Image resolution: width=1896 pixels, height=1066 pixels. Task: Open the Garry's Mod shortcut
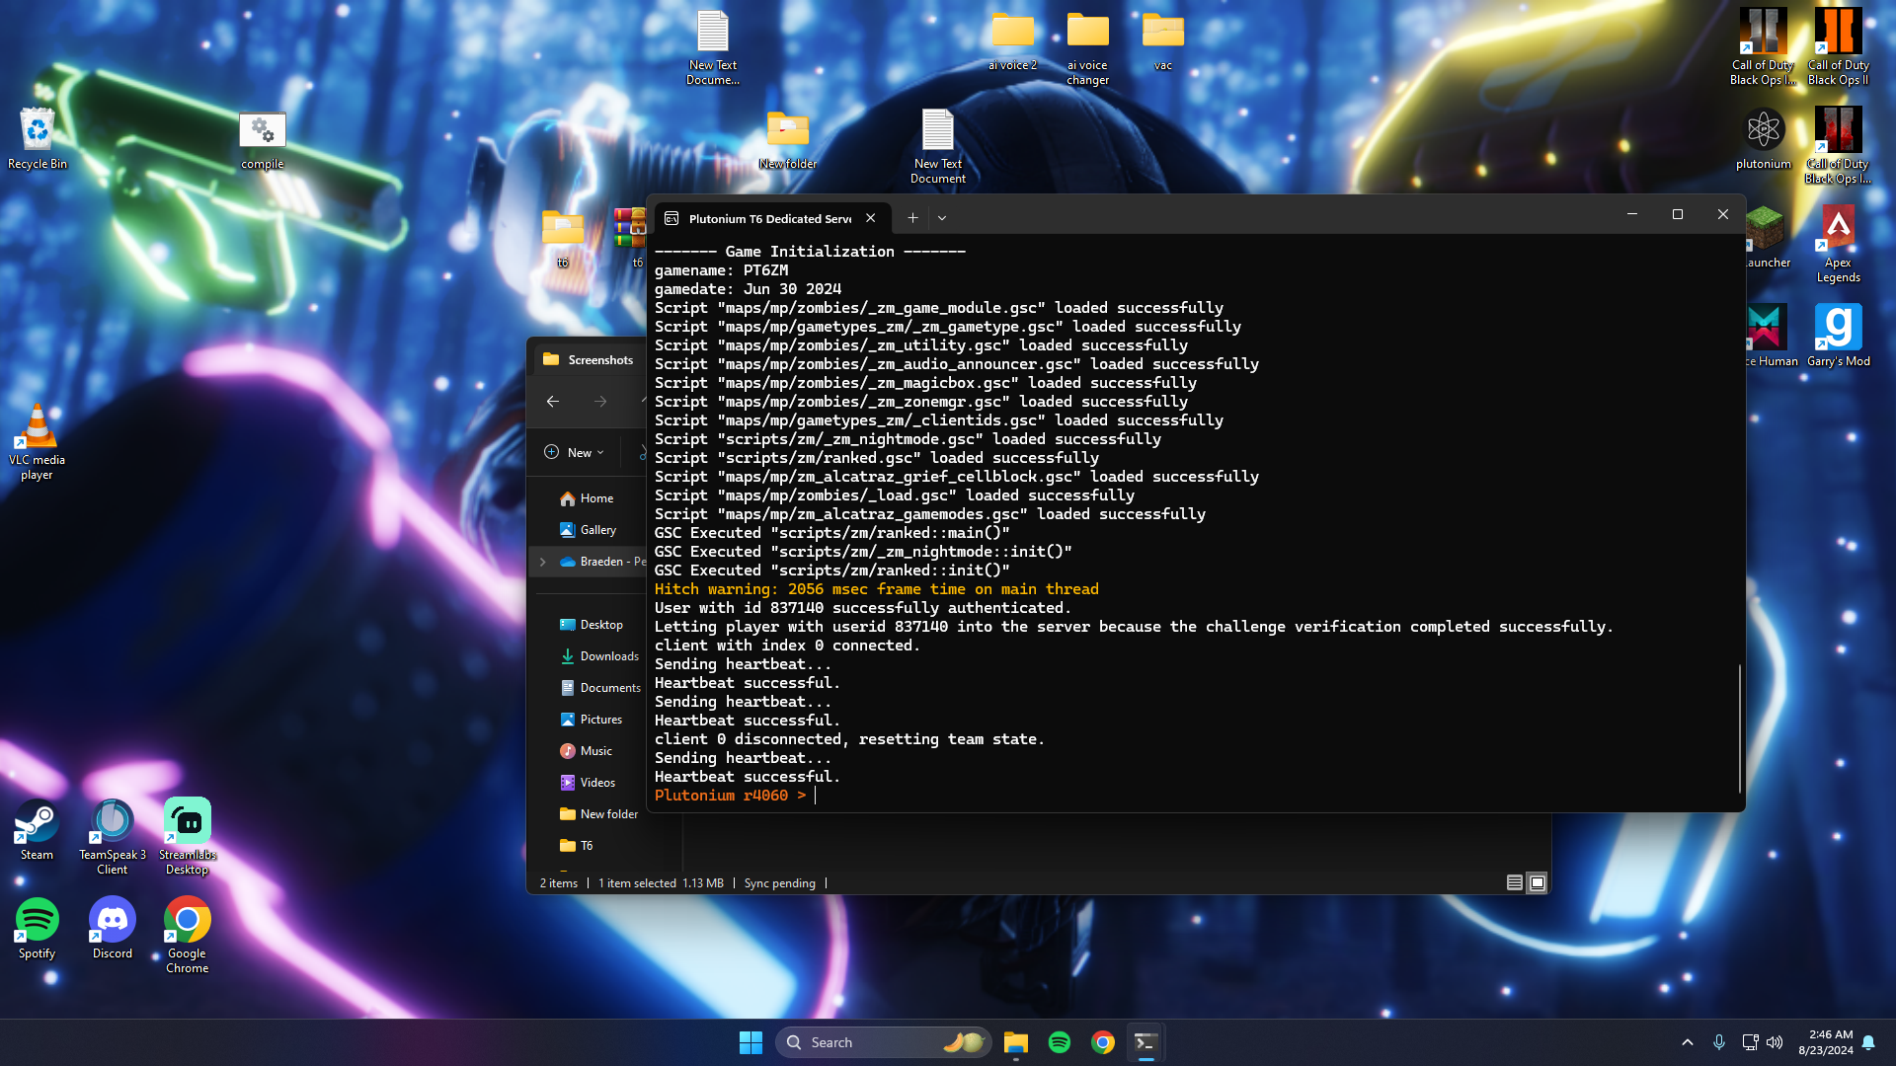coord(1838,336)
